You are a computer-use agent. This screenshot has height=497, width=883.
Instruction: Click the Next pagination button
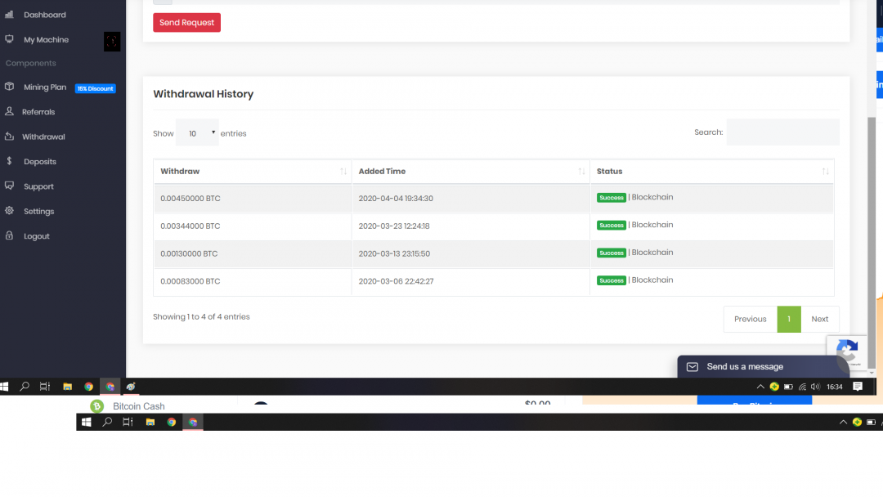click(819, 319)
